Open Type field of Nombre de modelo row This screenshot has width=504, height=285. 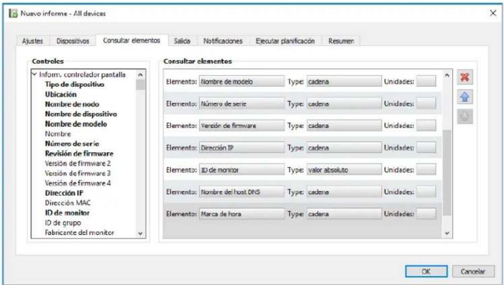point(344,82)
